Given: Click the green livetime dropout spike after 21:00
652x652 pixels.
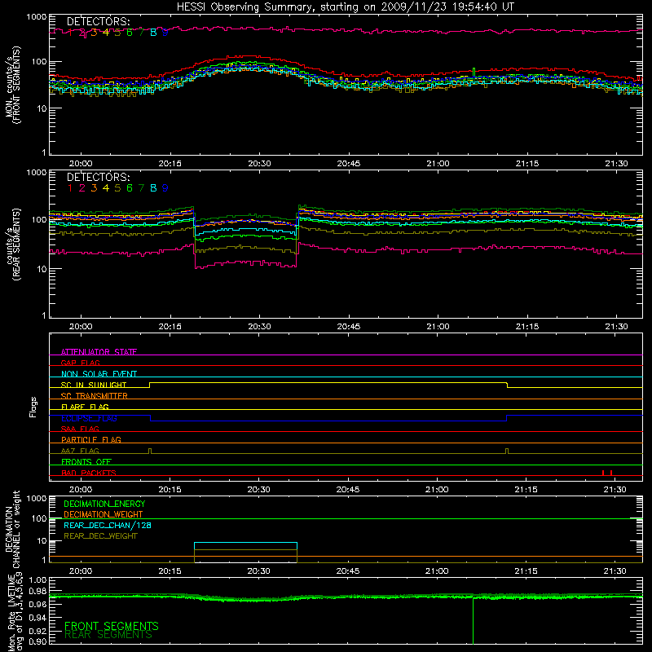Looking at the screenshot, I should pos(473,619).
